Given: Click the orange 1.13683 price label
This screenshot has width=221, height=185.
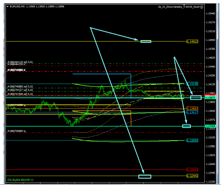Looking at the screenshot, I should pos(192,109).
